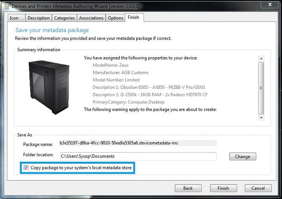Select the PrimaryCategory: Computer.Desktop line

tap(129, 102)
